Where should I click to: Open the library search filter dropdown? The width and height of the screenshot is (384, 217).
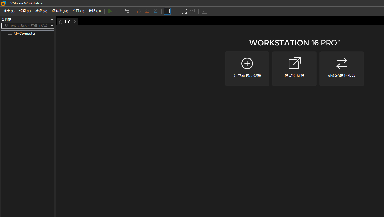click(52, 25)
